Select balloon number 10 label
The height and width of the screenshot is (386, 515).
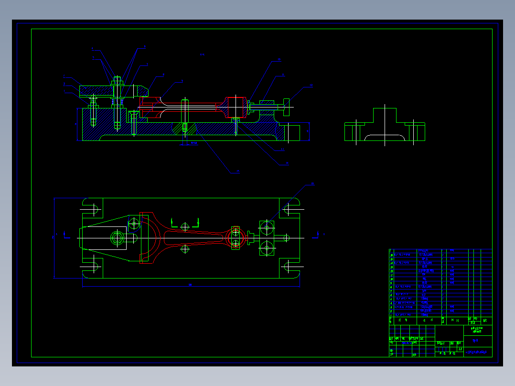(x=279, y=60)
